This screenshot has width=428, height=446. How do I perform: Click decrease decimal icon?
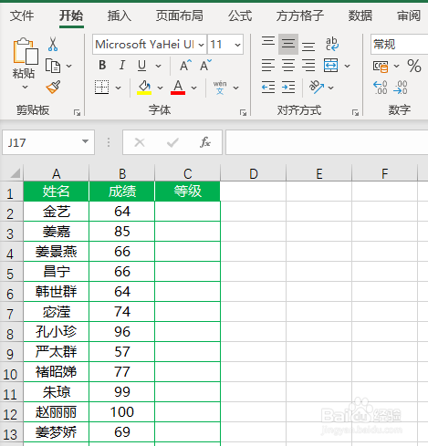click(x=400, y=88)
